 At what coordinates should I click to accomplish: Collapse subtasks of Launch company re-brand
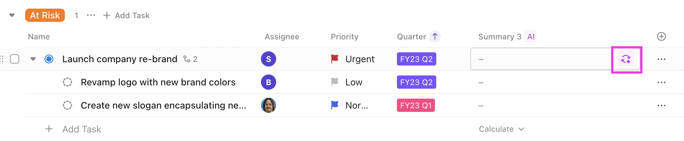(x=33, y=59)
